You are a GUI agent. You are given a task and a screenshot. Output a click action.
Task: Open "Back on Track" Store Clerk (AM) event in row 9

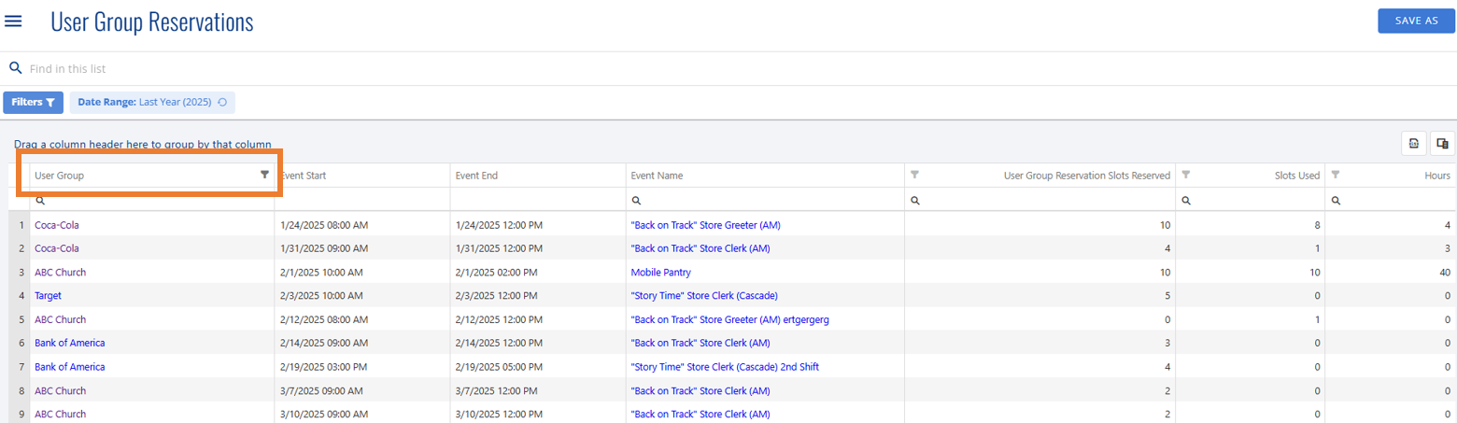coord(700,414)
